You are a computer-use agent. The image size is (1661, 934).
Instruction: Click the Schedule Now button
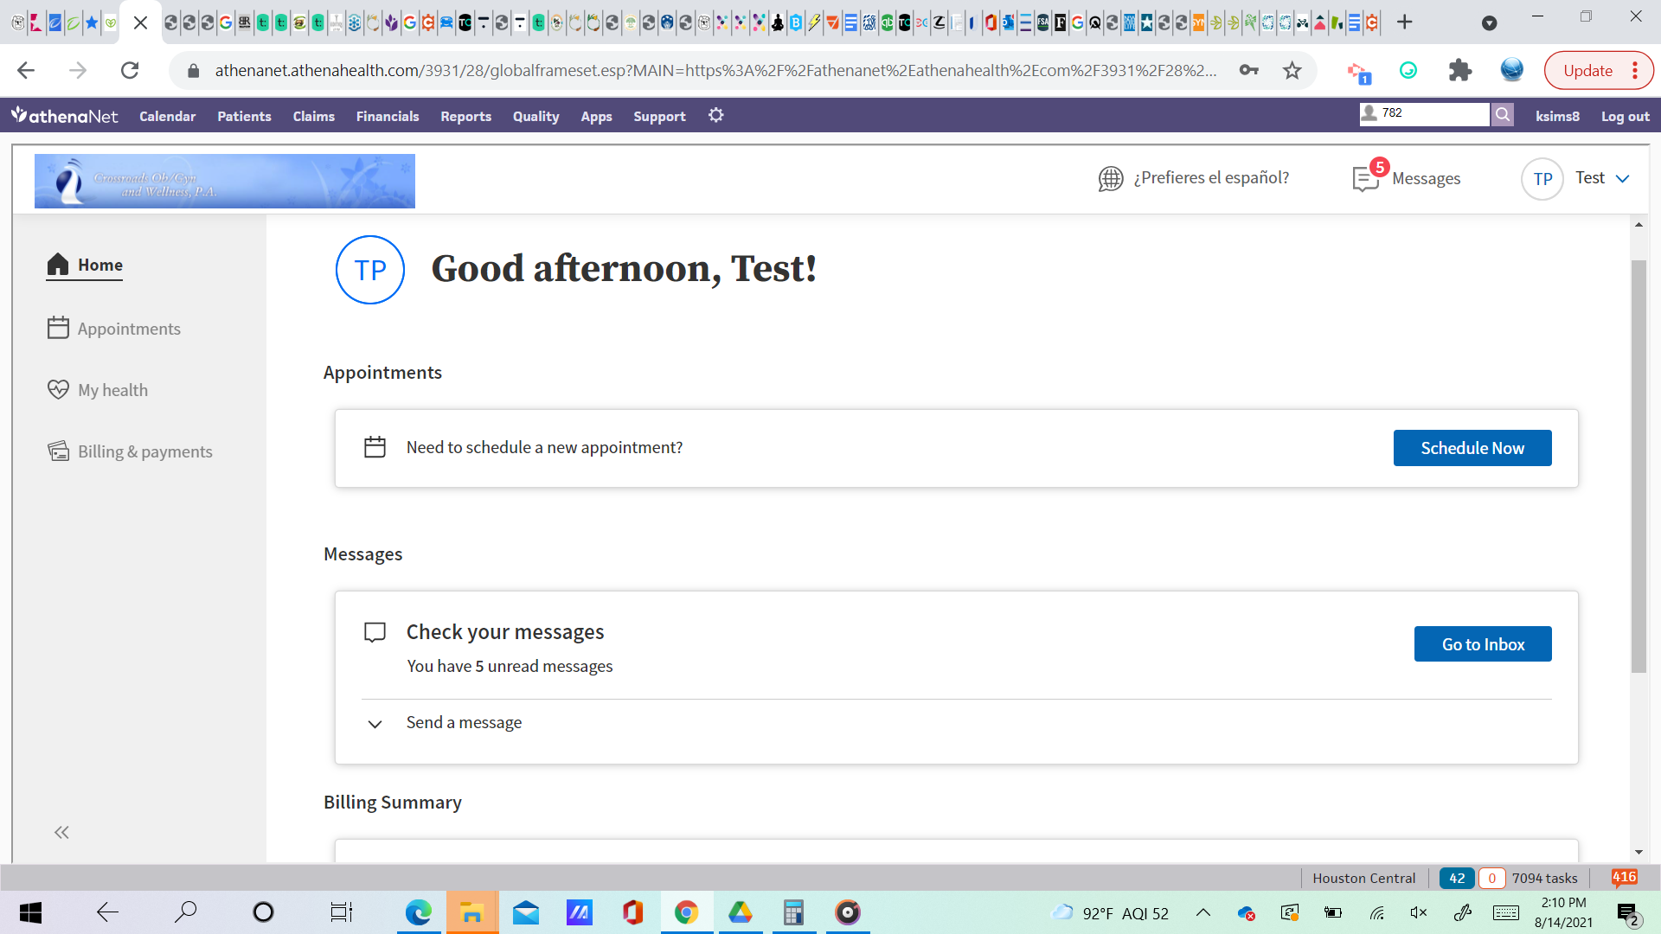click(1472, 448)
